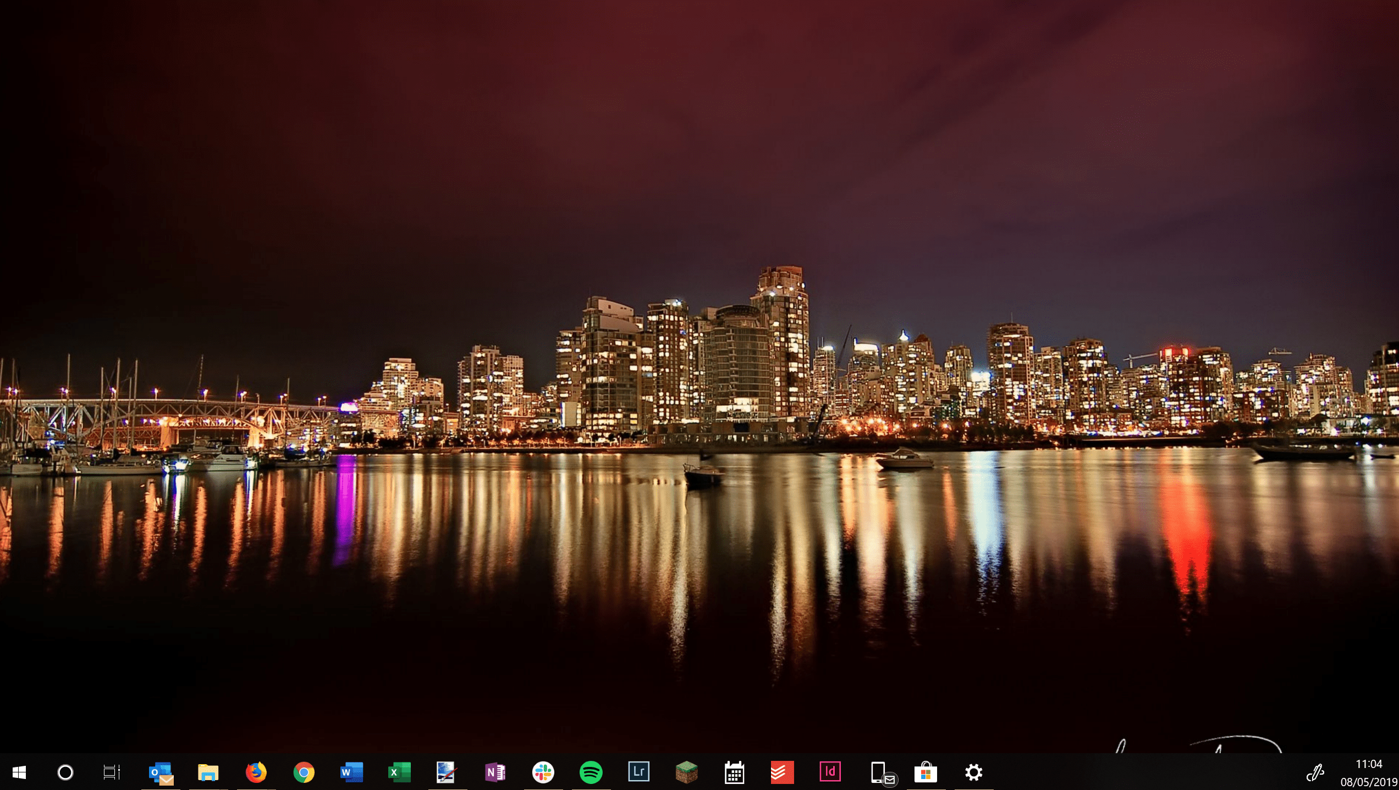This screenshot has height=790, width=1399.
Task: Open Microsoft Excel
Action: tap(399, 772)
